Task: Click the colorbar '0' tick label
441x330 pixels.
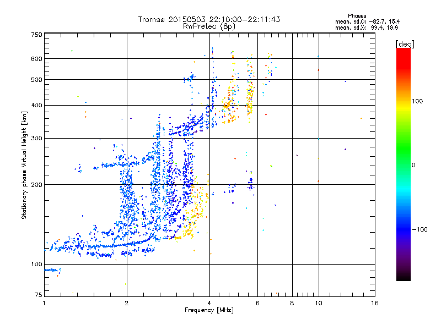Action: [413, 165]
